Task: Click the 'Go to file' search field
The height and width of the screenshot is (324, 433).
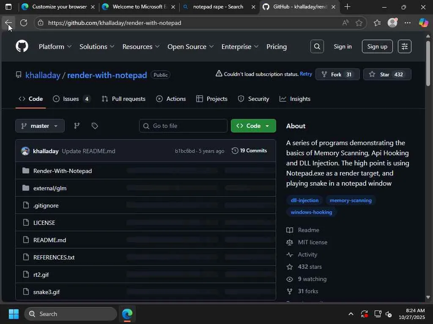Action: 183,126
